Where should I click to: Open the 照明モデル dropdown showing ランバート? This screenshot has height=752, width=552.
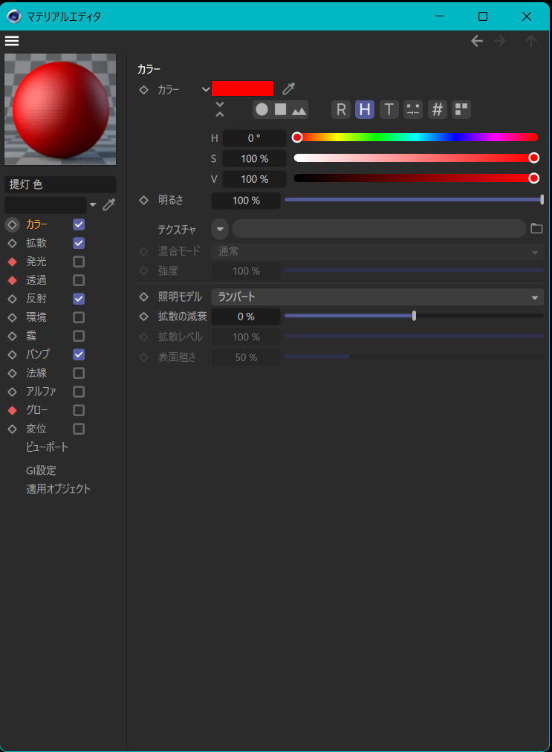(377, 297)
